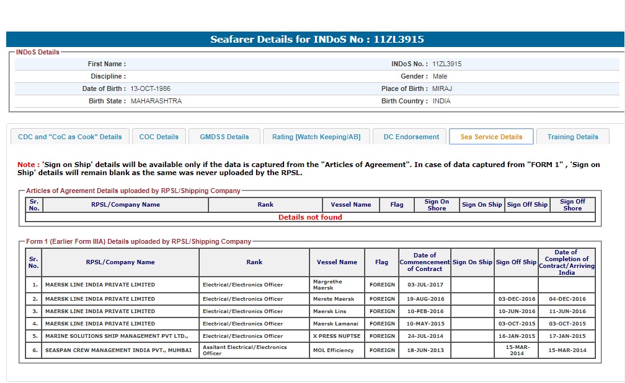Click the Date of Commencement of Contract header
Image resolution: width=625 pixels, height=383 pixels.
[425, 262]
